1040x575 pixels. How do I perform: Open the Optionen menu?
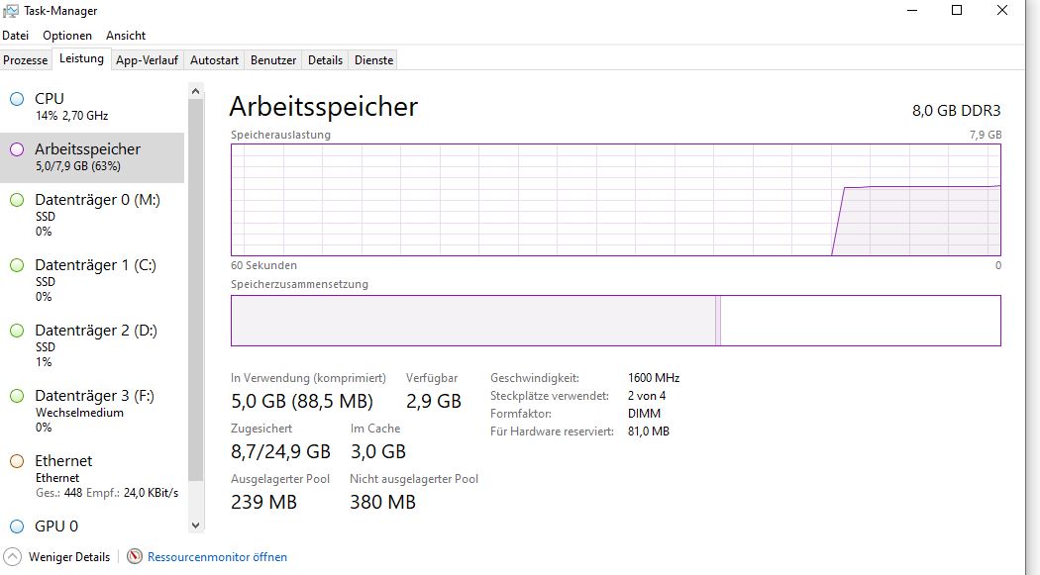click(67, 36)
